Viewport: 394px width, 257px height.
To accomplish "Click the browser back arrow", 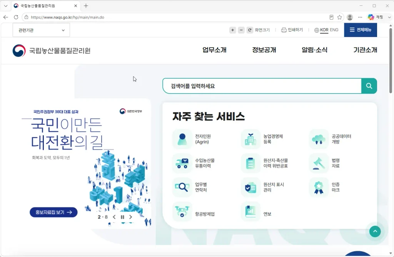I will coord(6,17).
